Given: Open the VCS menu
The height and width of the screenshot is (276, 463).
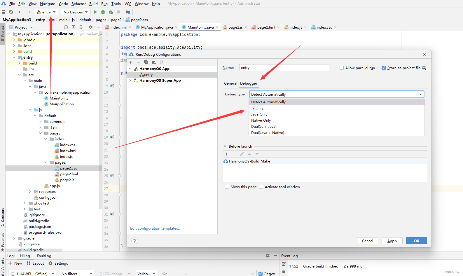Looking at the screenshot, I should pos(128,4).
